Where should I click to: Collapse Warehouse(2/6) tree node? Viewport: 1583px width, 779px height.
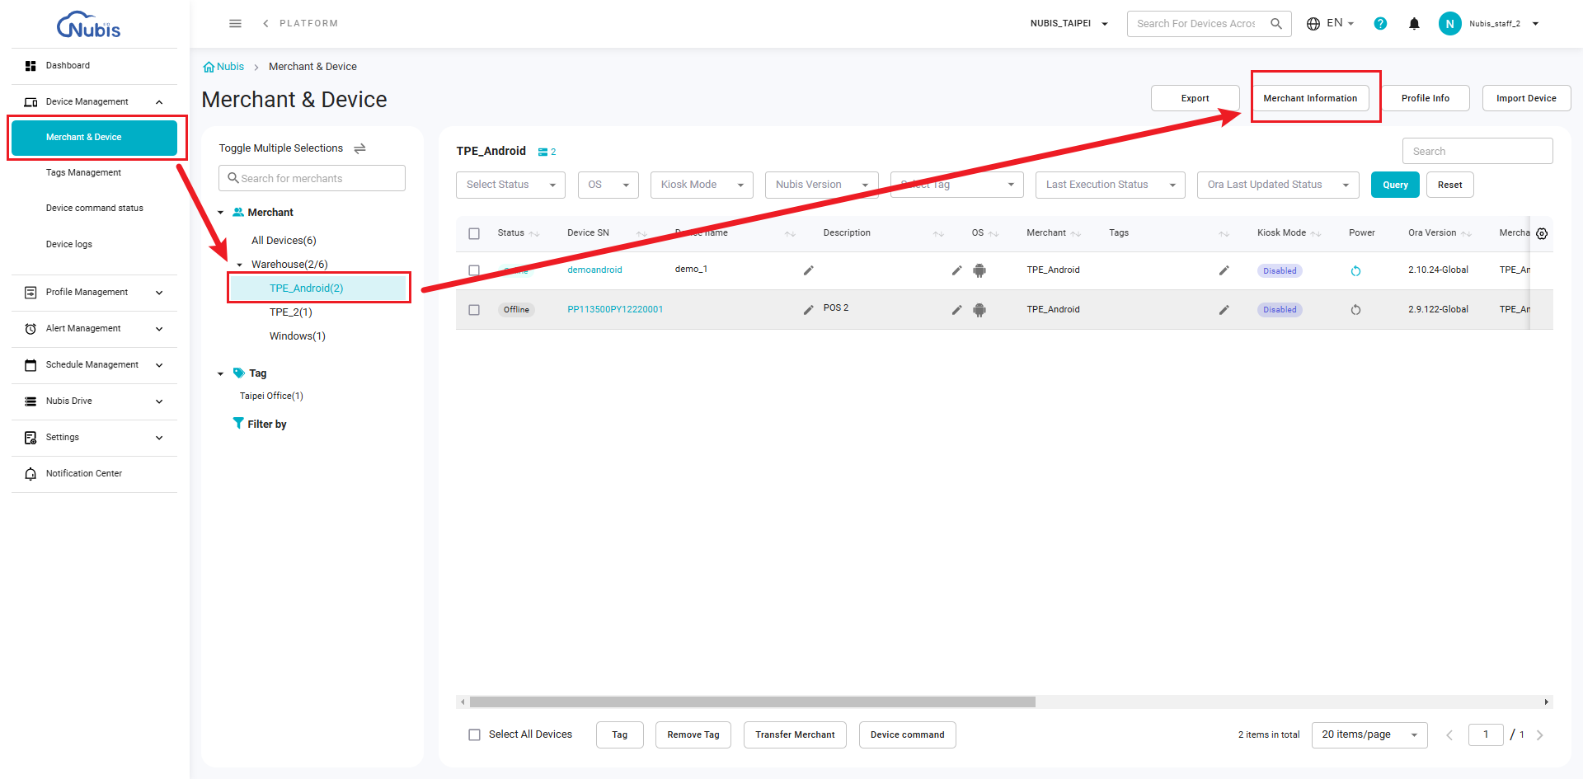pos(239,265)
